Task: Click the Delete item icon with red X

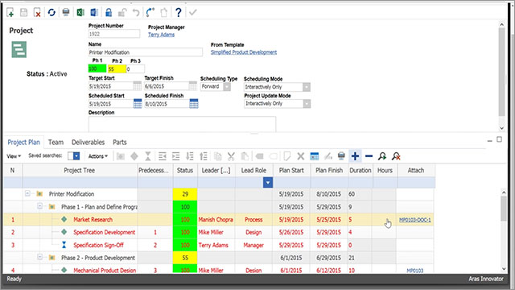Action: tap(37, 13)
